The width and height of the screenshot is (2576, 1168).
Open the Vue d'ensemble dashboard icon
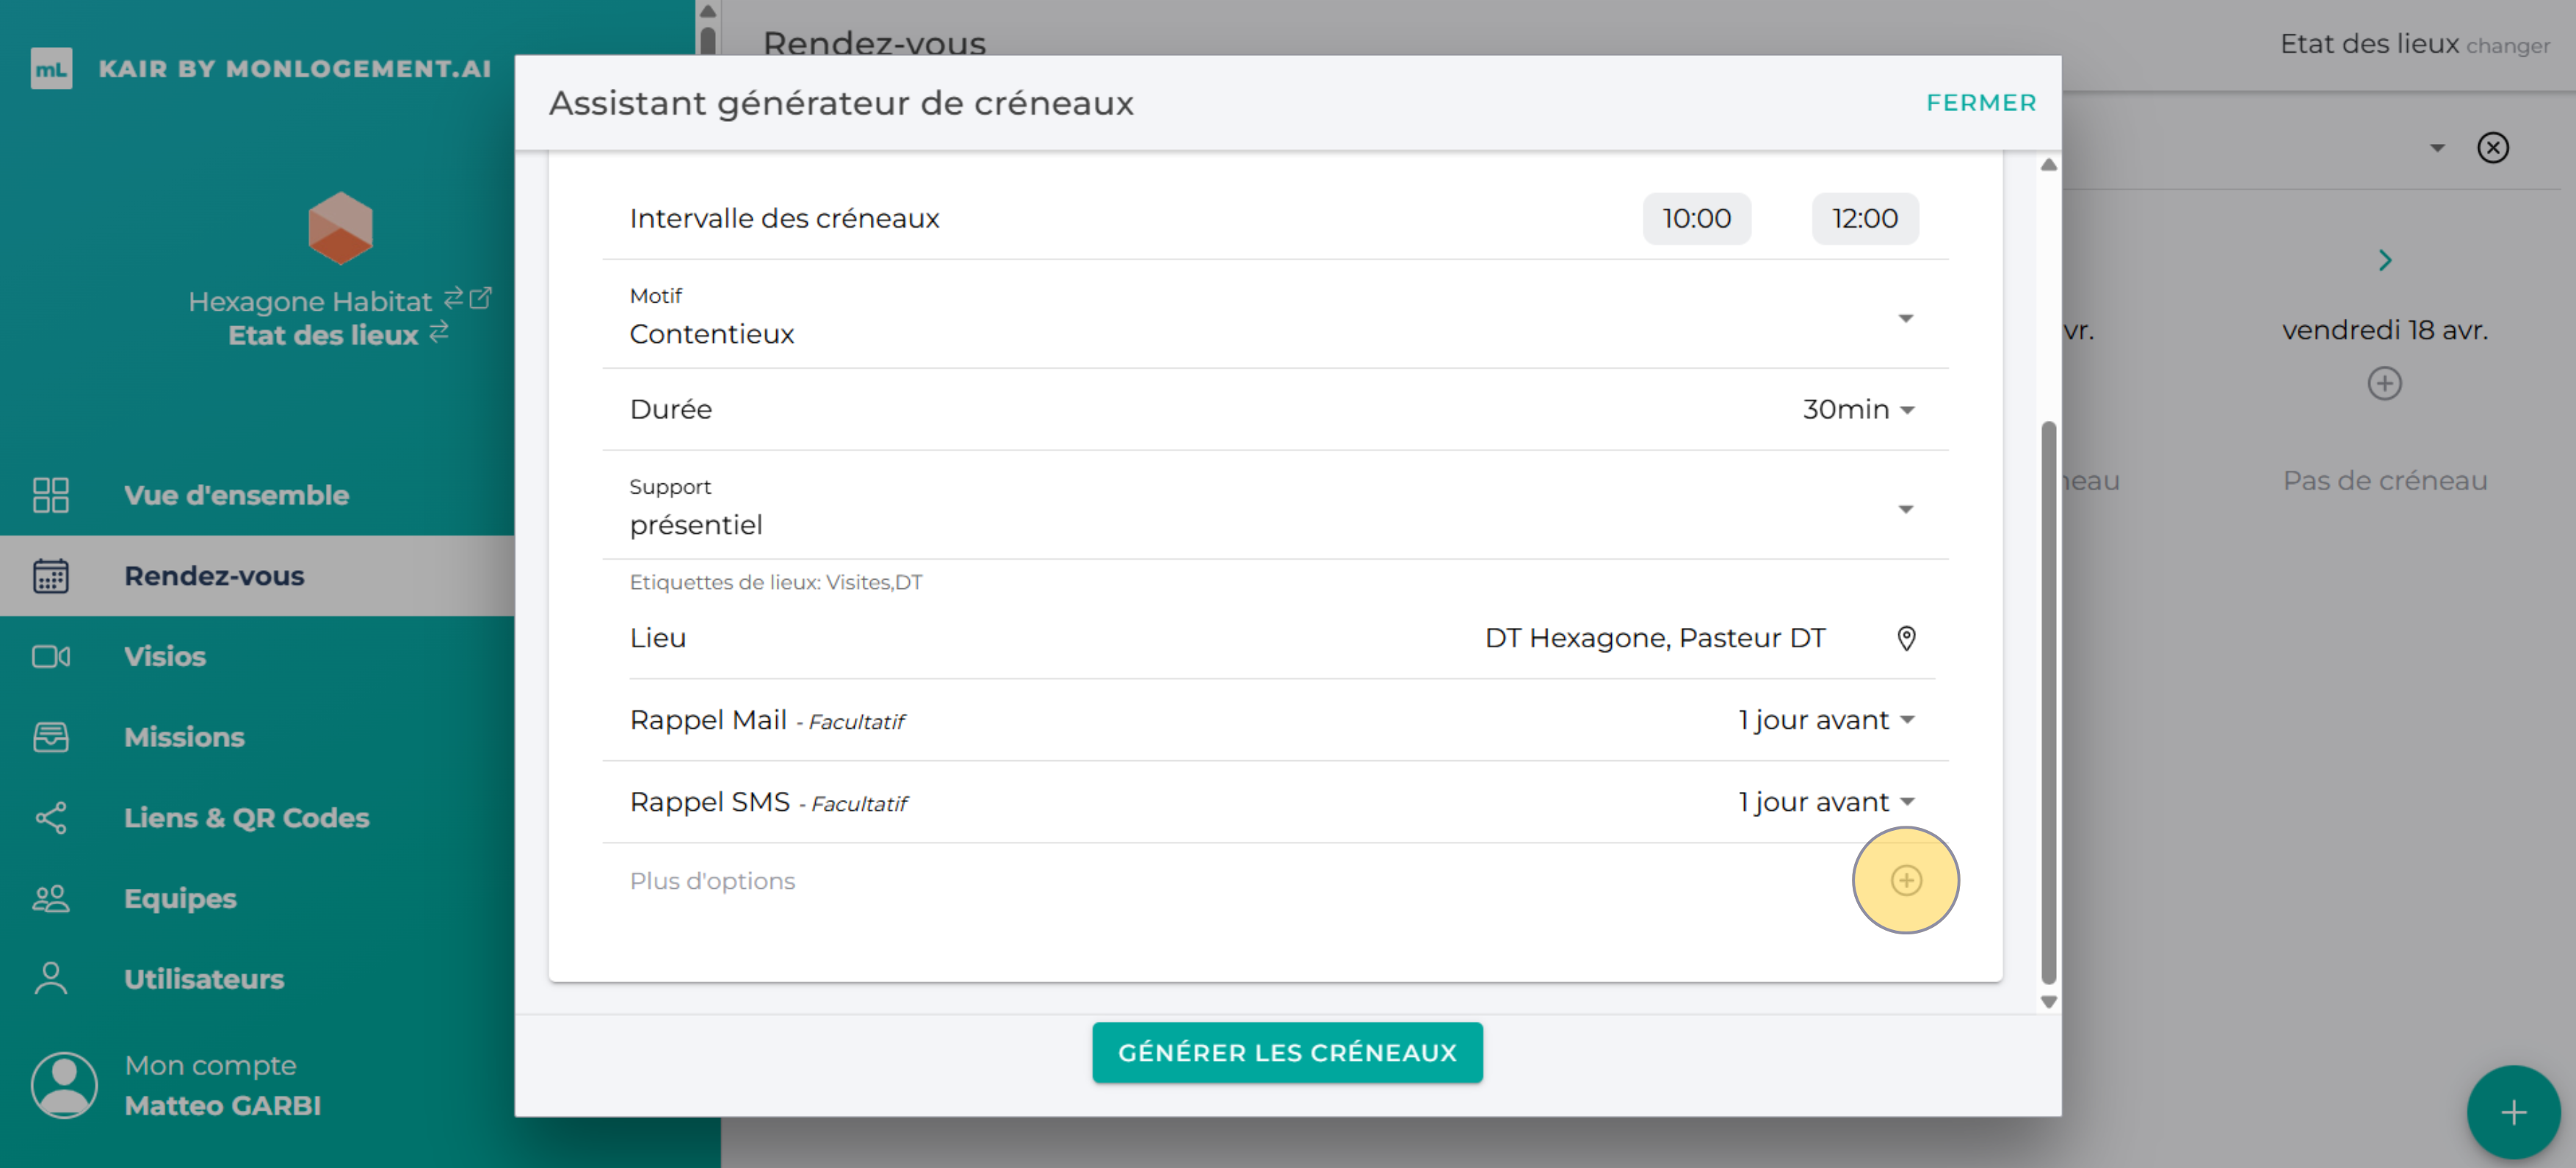point(50,494)
